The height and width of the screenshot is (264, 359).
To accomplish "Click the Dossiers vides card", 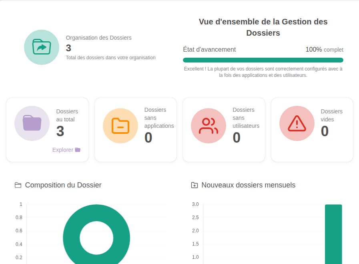I will tap(312, 129).
